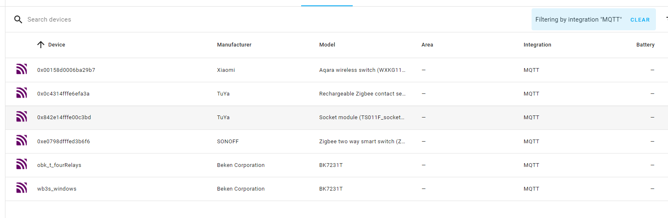This screenshot has width=668, height=218.
Task: Sort by Integration column header
Action: [x=537, y=45]
